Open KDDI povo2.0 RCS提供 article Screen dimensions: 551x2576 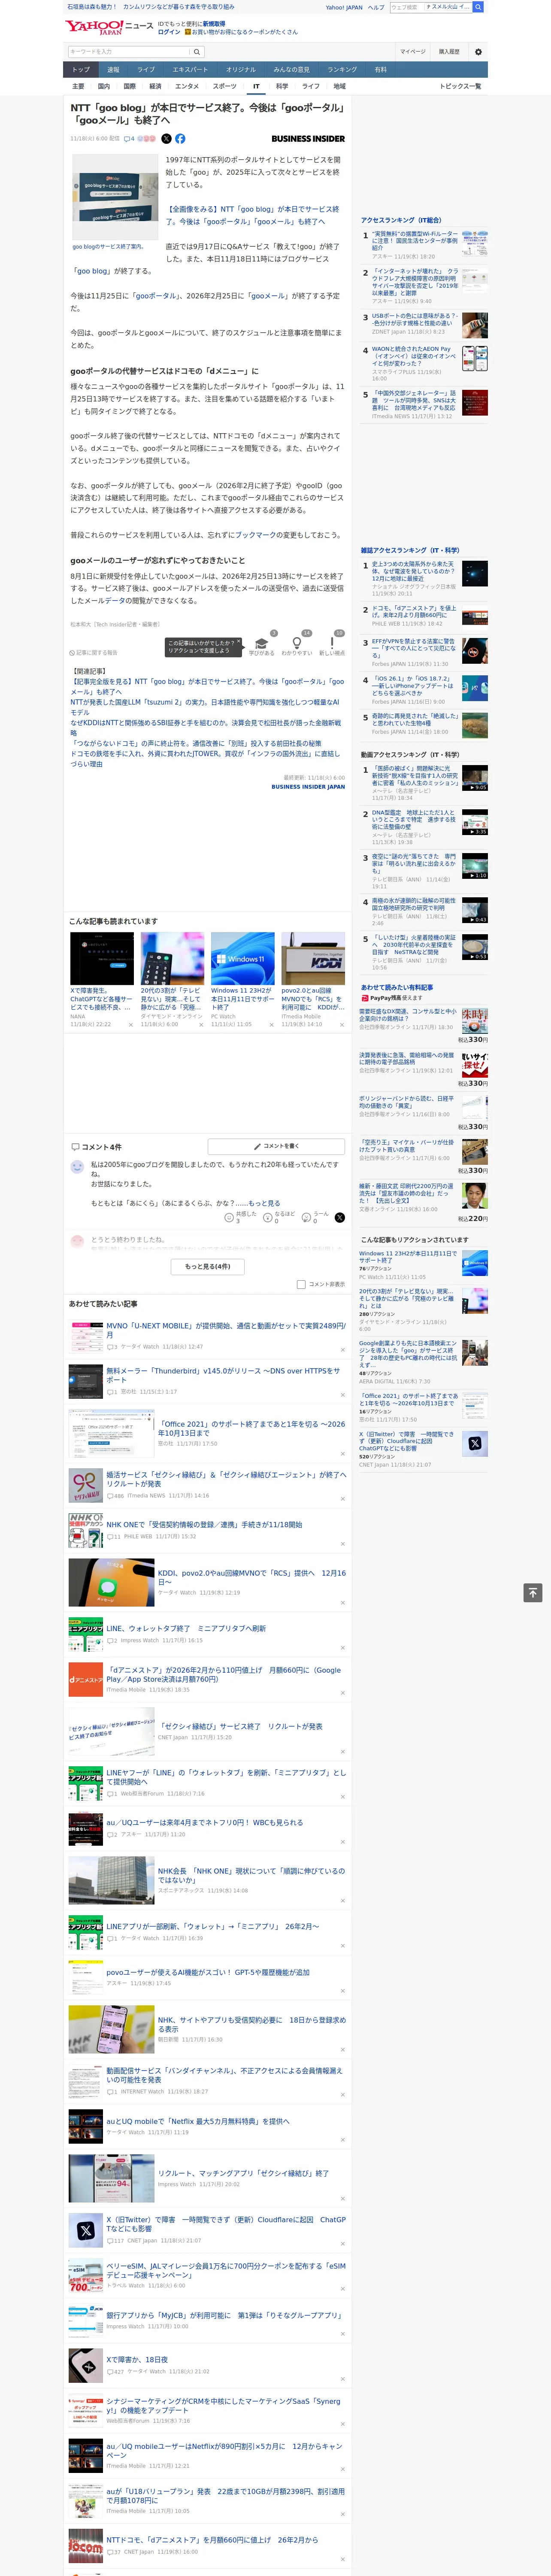click(x=252, y=1577)
